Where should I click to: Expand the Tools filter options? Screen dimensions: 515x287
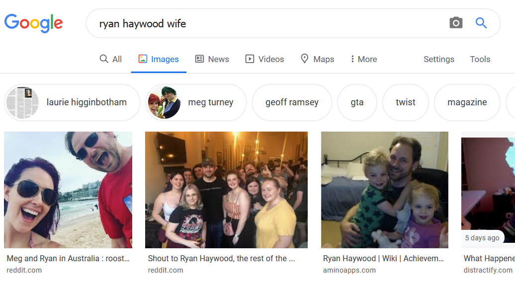point(480,59)
